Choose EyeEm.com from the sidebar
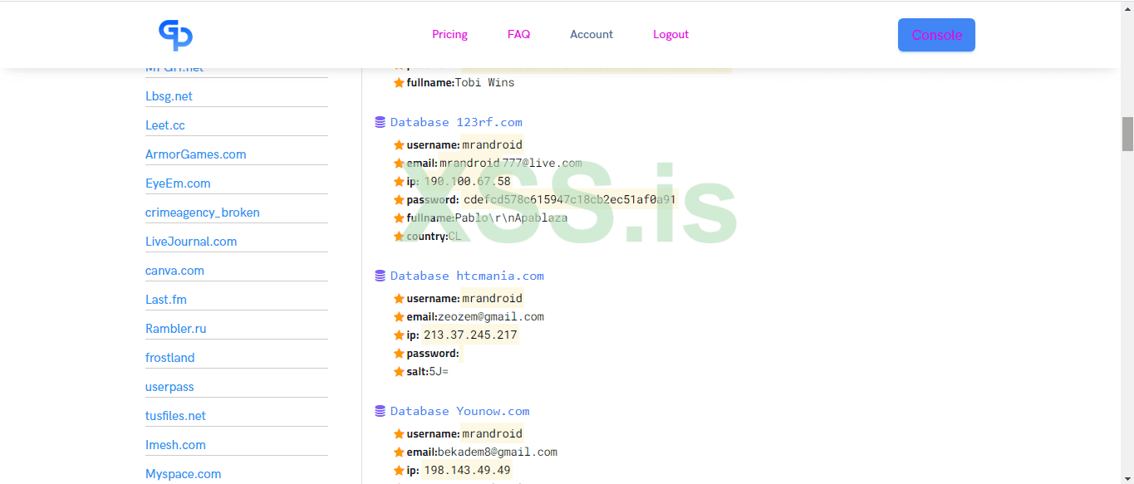1134x484 pixels. (178, 183)
